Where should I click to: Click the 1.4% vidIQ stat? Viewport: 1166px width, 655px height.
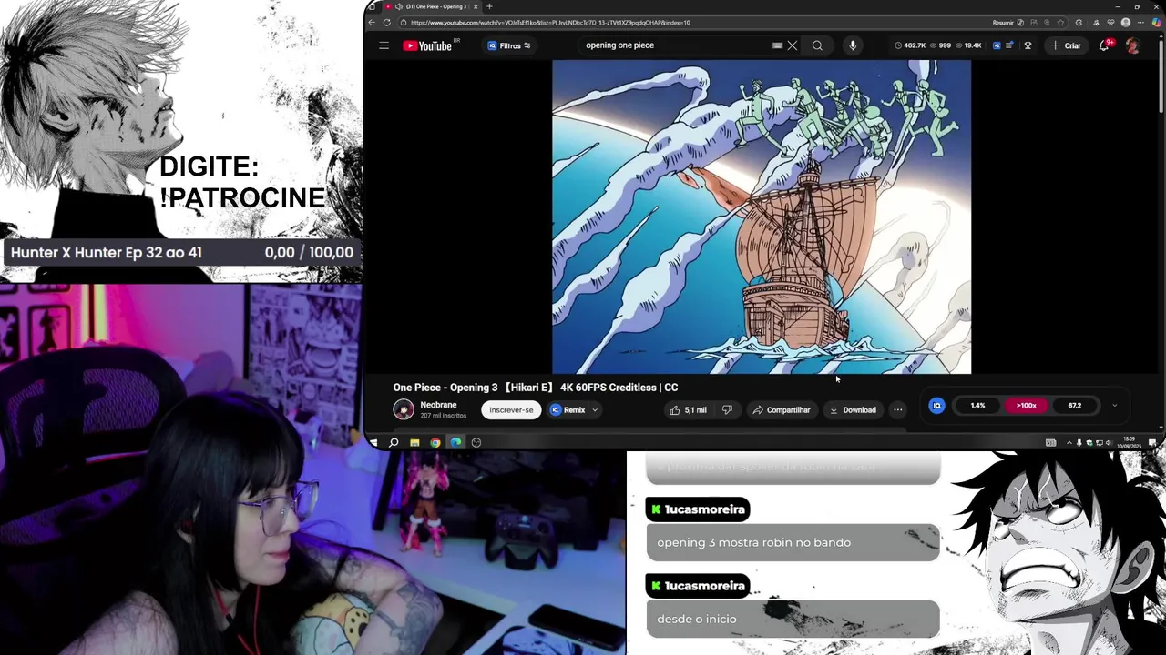coord(977,406)
